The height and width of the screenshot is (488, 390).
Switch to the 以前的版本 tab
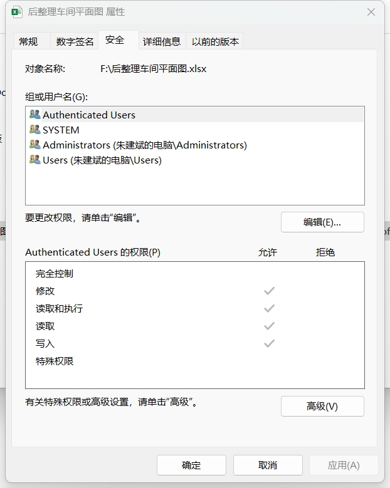point(215,41)
